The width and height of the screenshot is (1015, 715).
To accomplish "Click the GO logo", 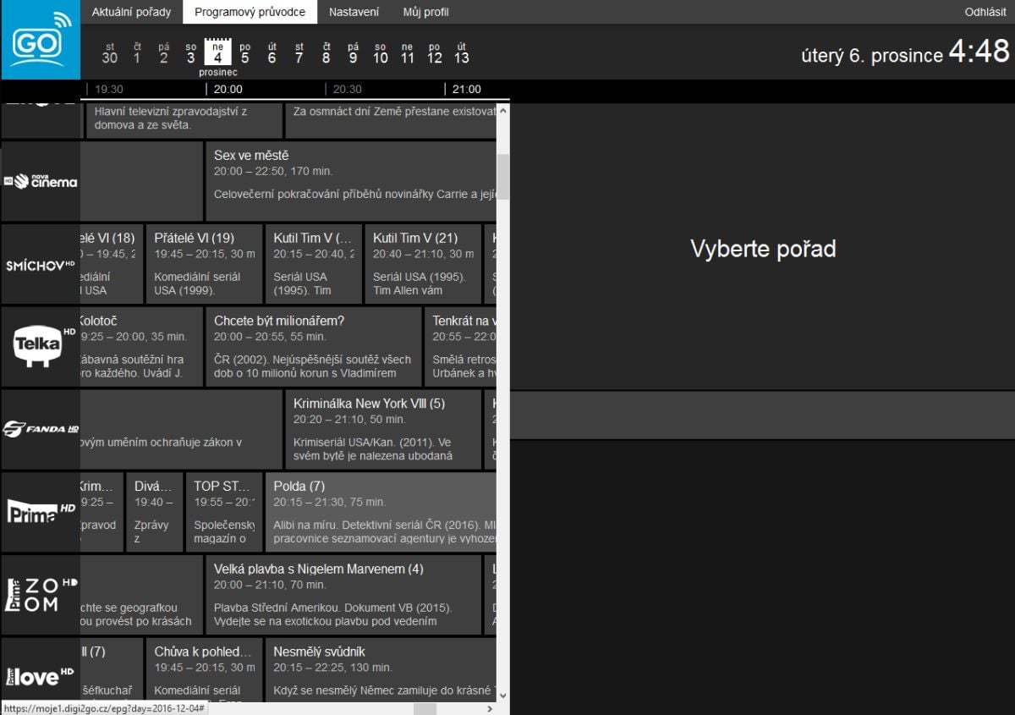I will (40, 40).
